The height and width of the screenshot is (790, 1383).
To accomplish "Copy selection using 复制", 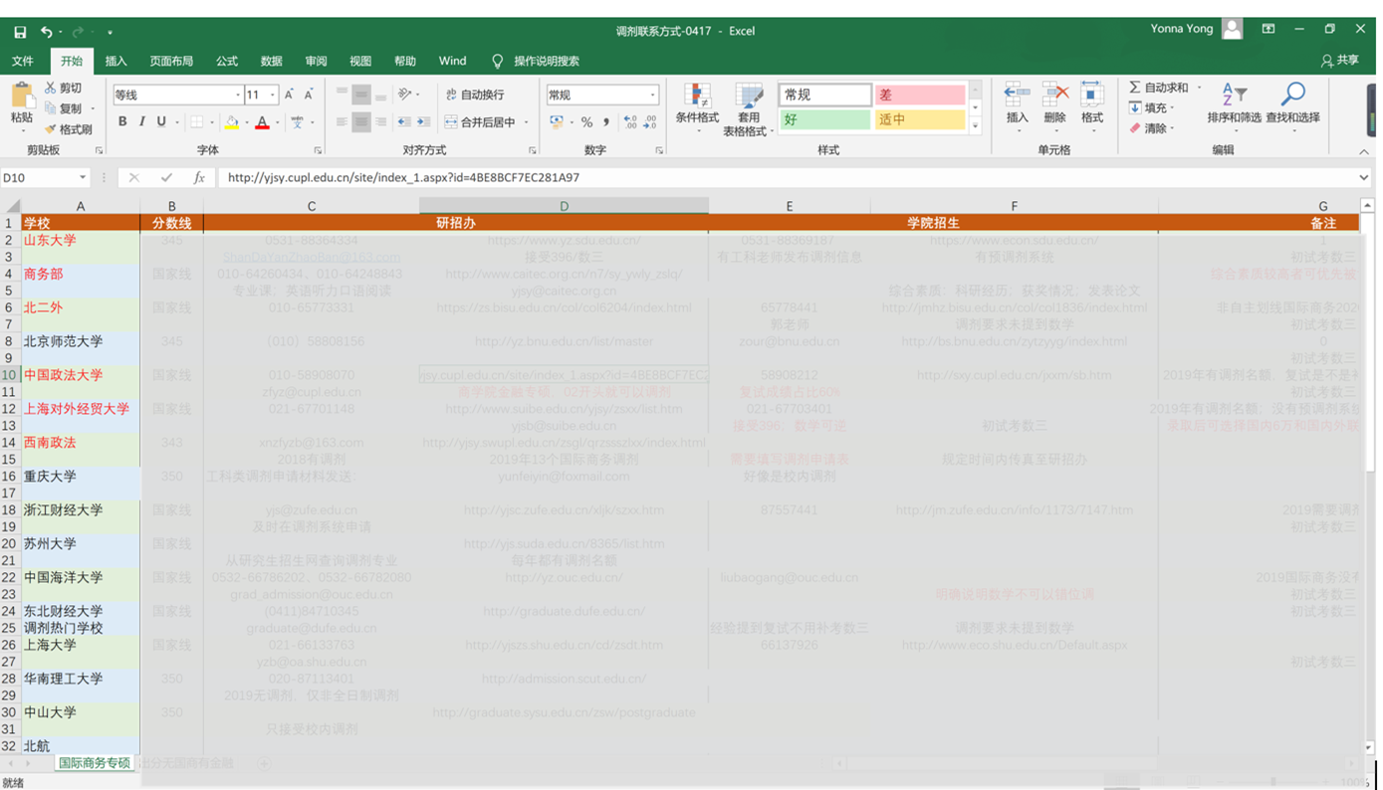I will (x=64, y=108).
